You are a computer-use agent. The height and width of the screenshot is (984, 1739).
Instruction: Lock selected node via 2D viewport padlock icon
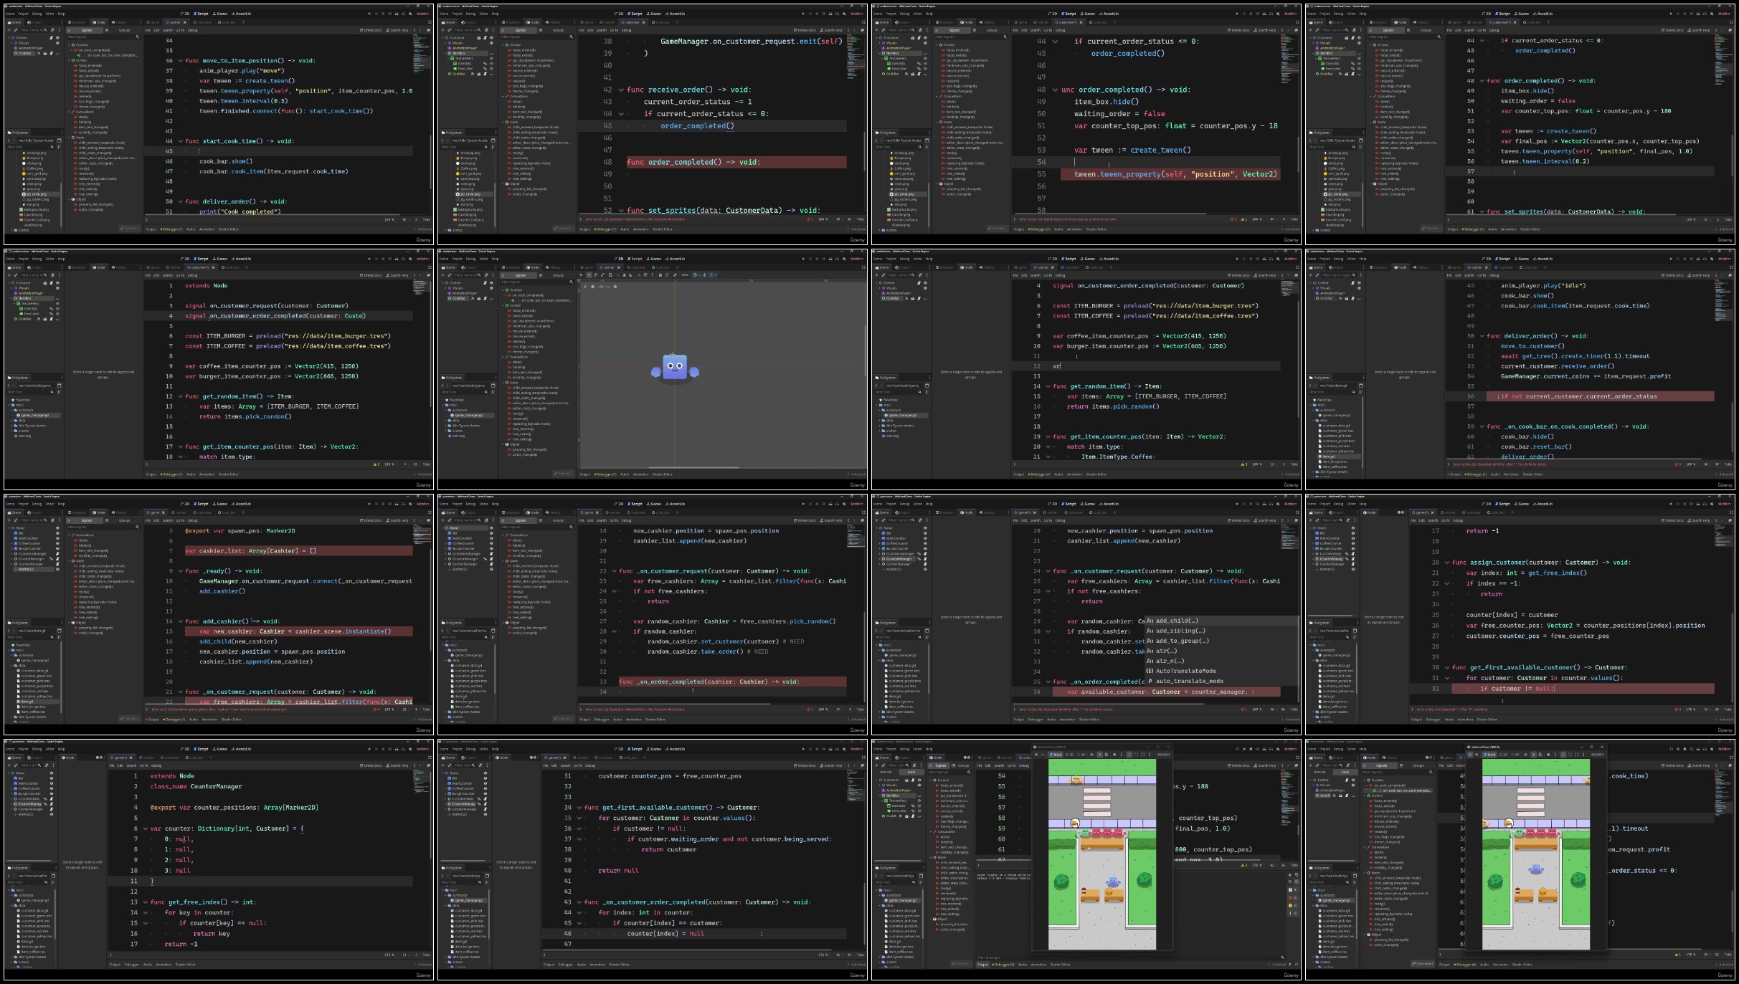coord(660,274)
